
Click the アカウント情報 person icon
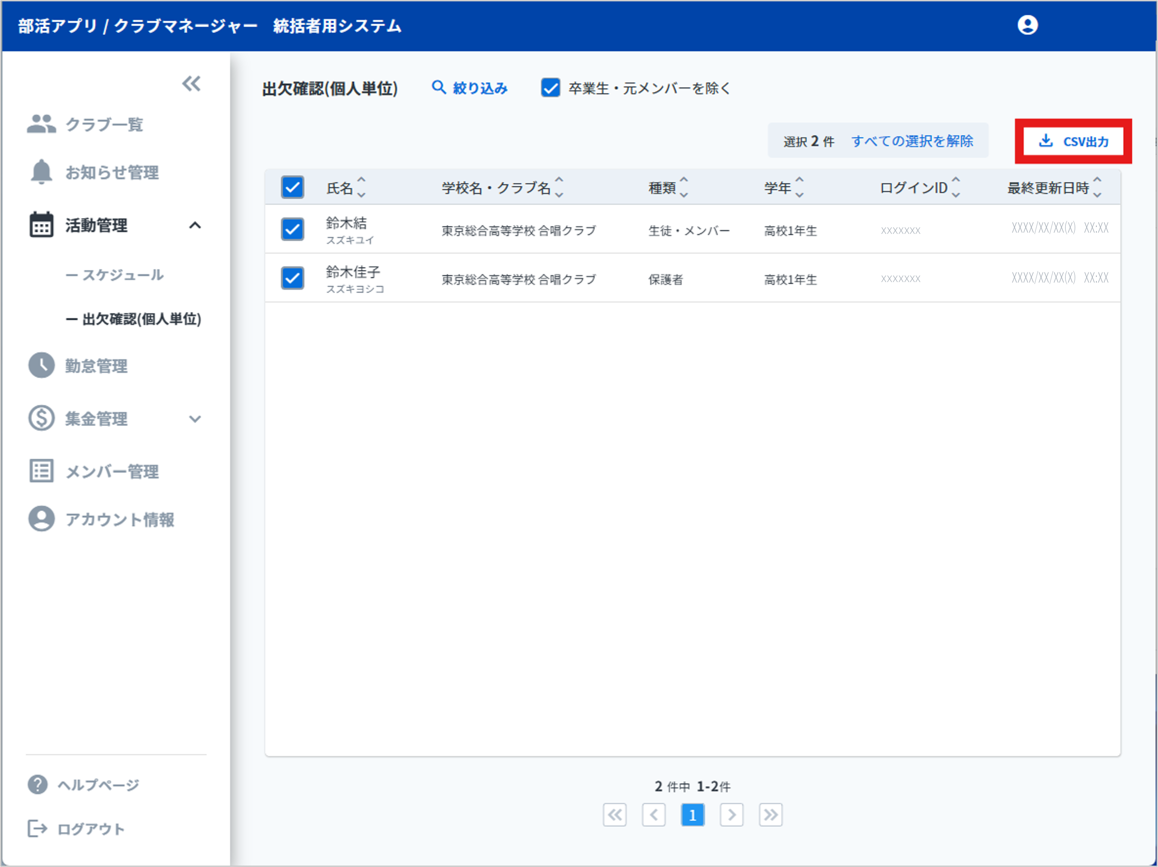tap(41, 519)
